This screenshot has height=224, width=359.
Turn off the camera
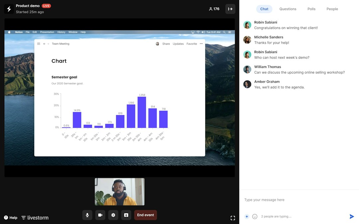(x=100, y=215)
